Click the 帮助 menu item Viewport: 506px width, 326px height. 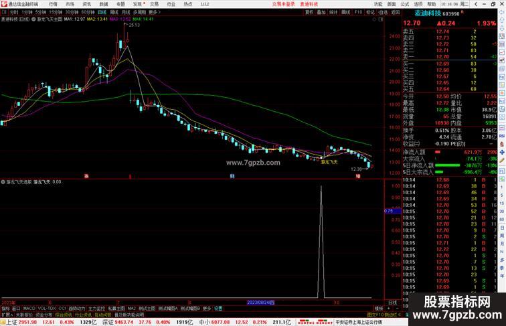pyautogui.click(x=432, y=4)
